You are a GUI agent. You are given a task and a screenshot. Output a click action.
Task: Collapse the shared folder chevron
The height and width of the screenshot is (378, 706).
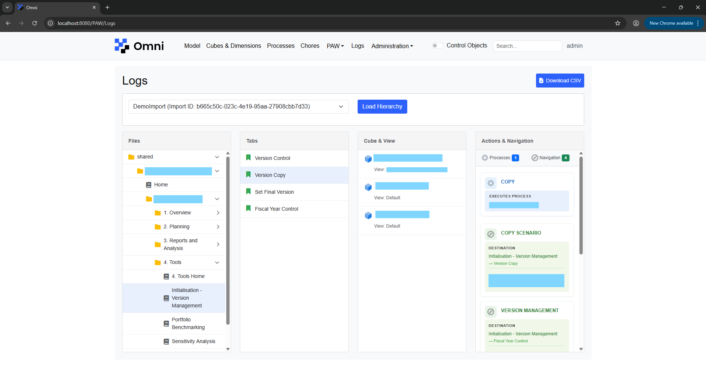click(217, 157)
